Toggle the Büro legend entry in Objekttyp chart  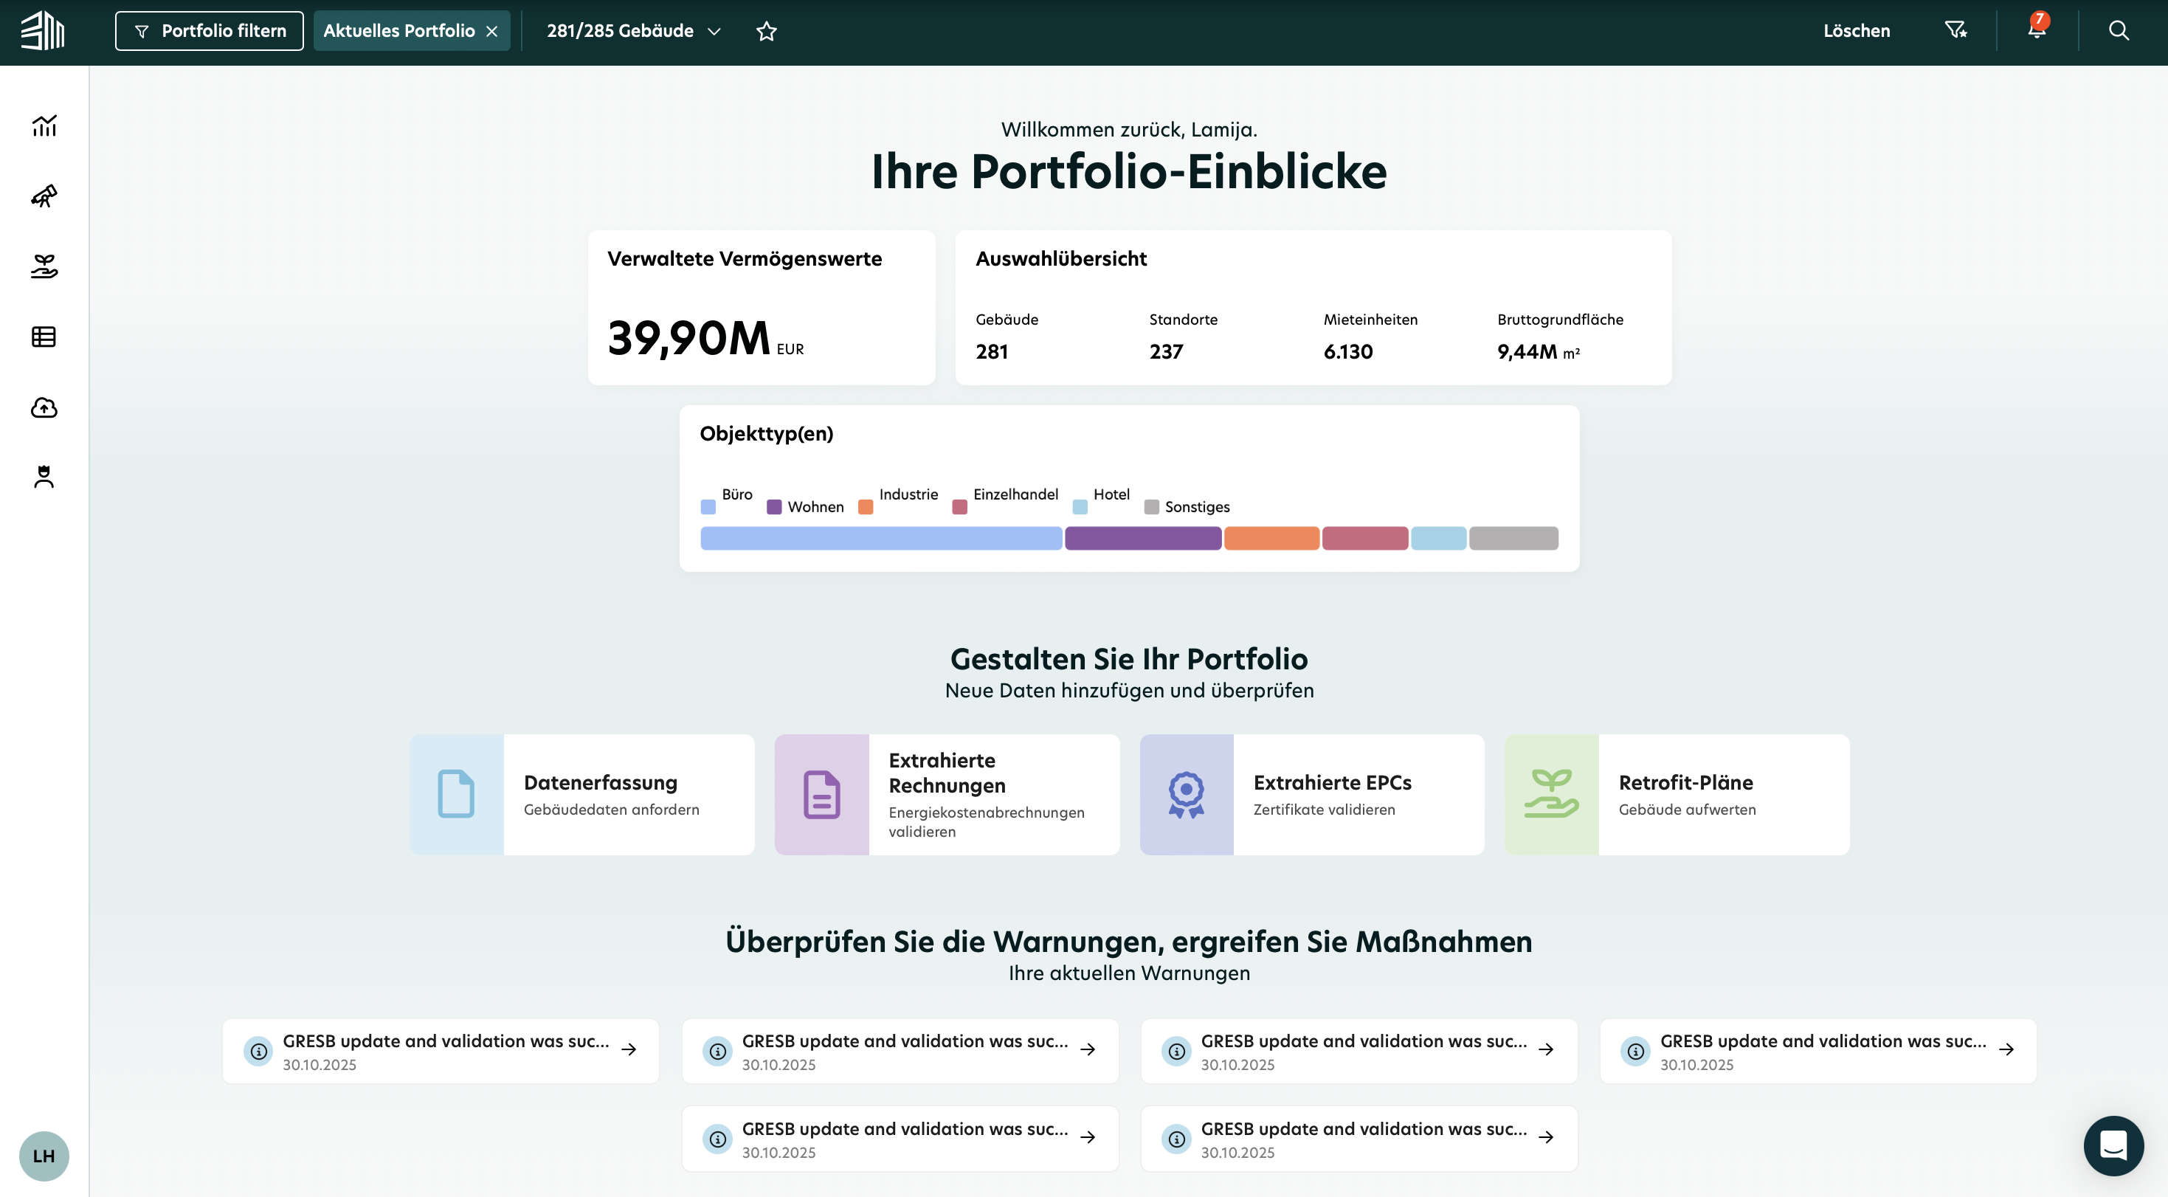coord(709,507)
